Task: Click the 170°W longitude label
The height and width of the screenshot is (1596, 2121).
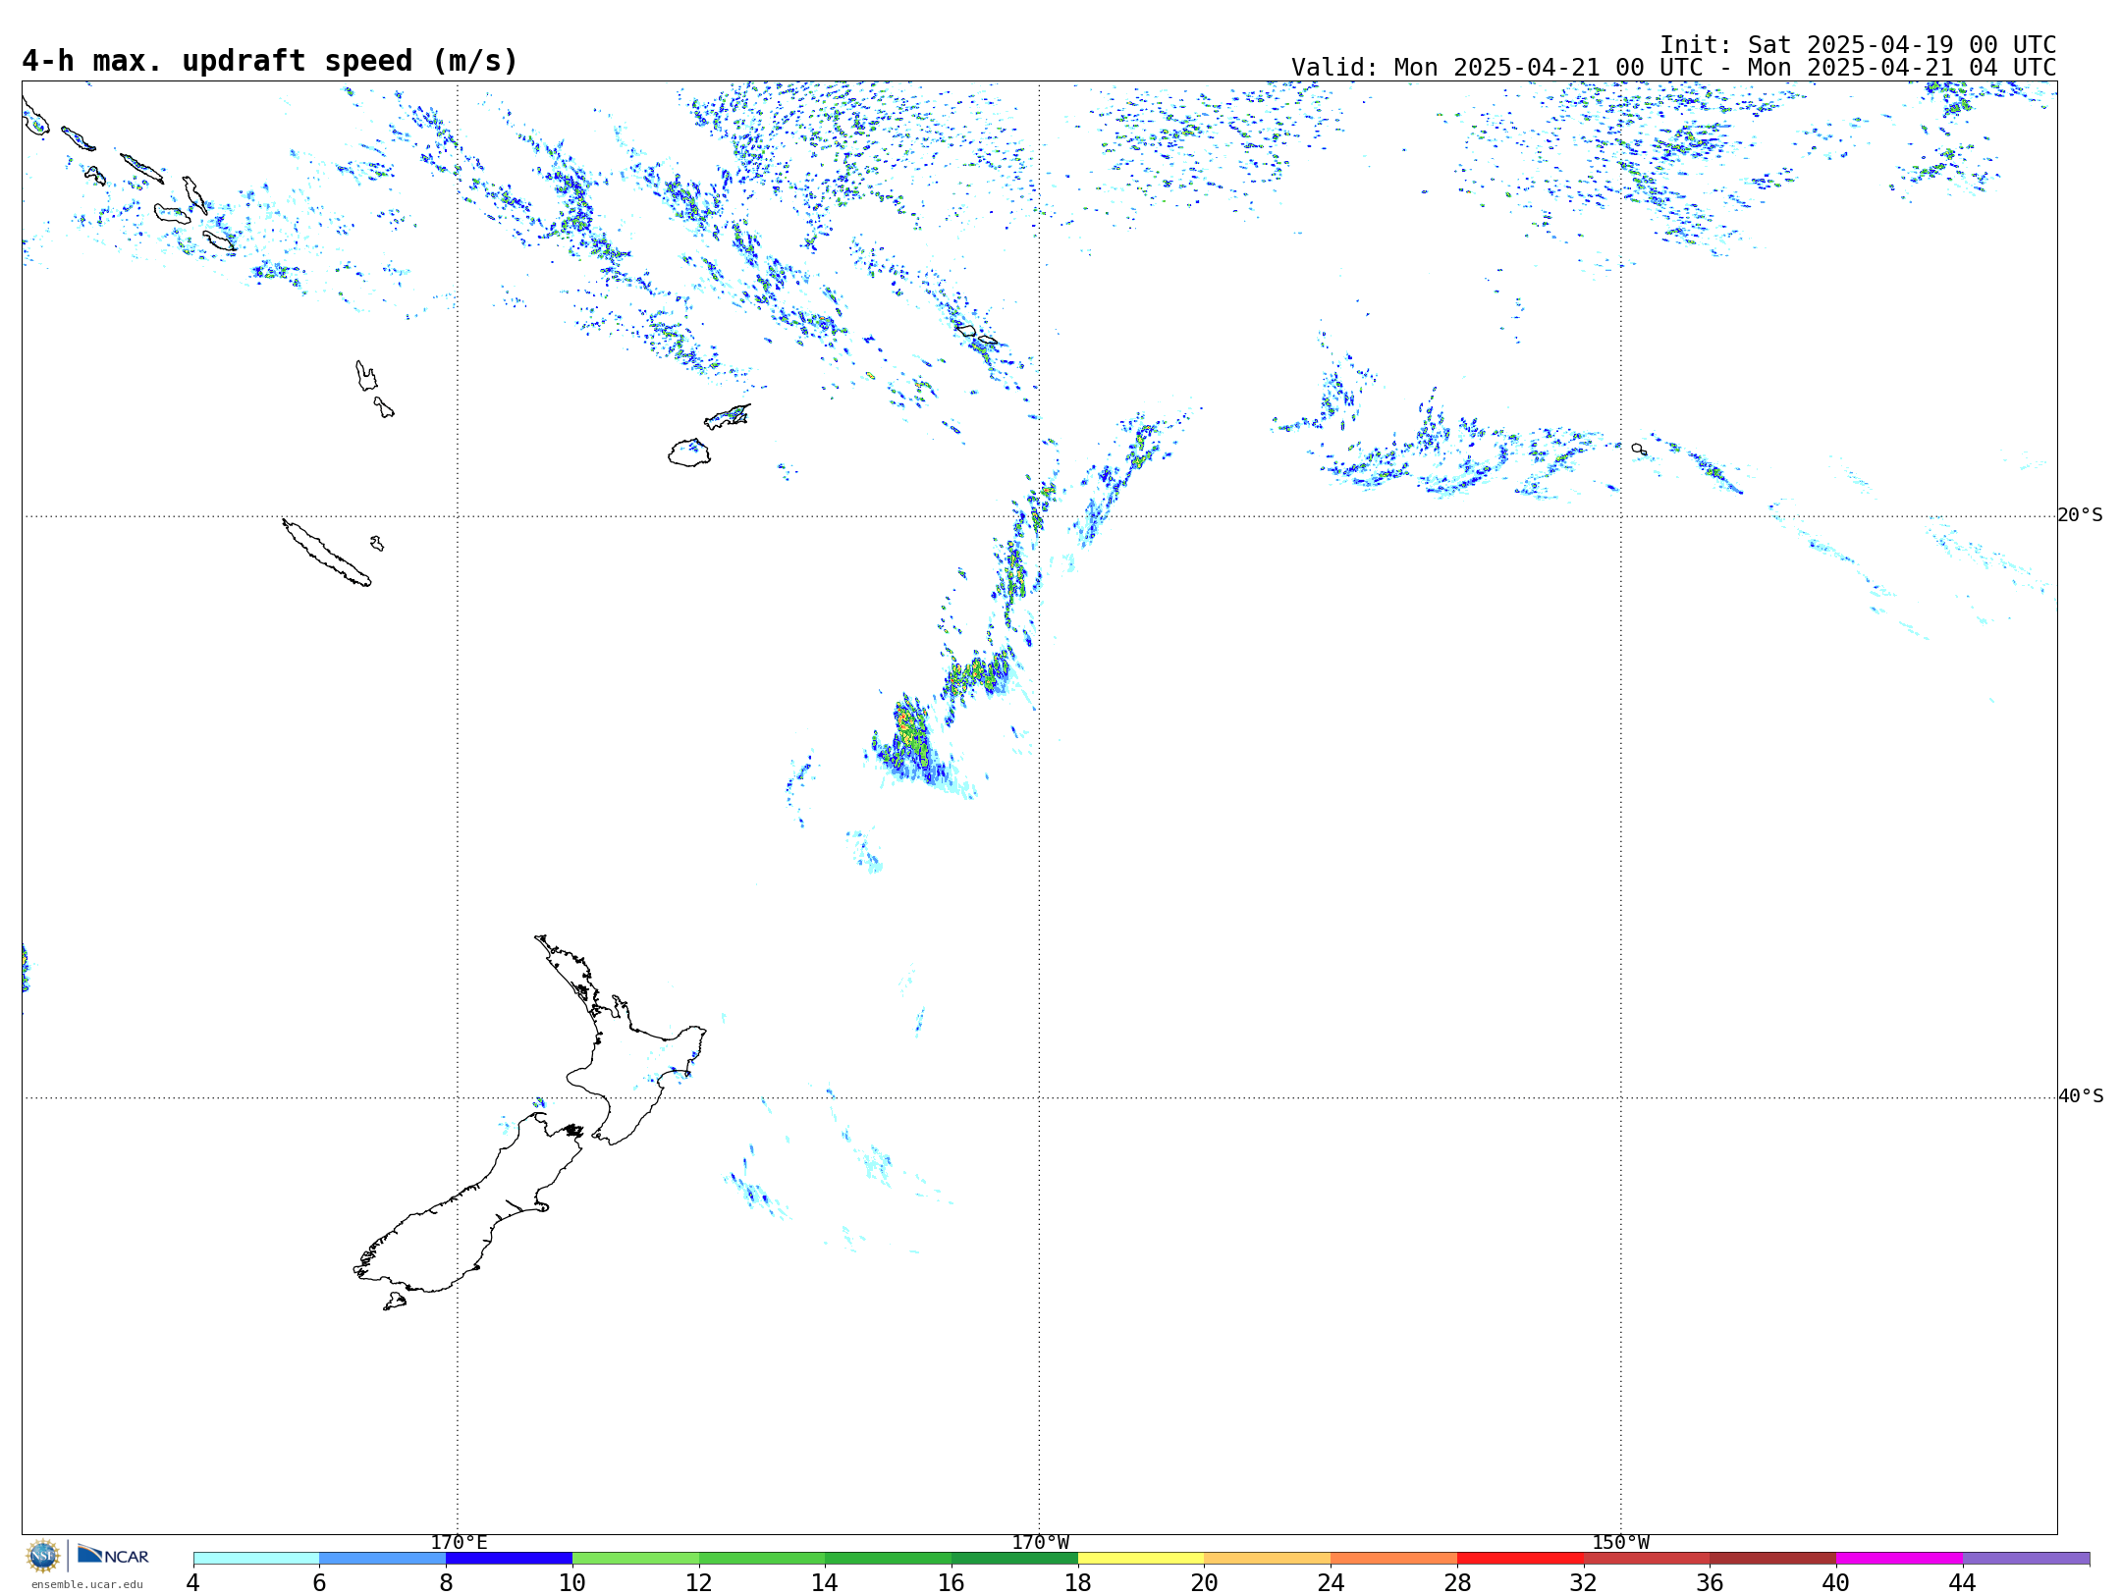Action: click(x=1041, y=1543)
